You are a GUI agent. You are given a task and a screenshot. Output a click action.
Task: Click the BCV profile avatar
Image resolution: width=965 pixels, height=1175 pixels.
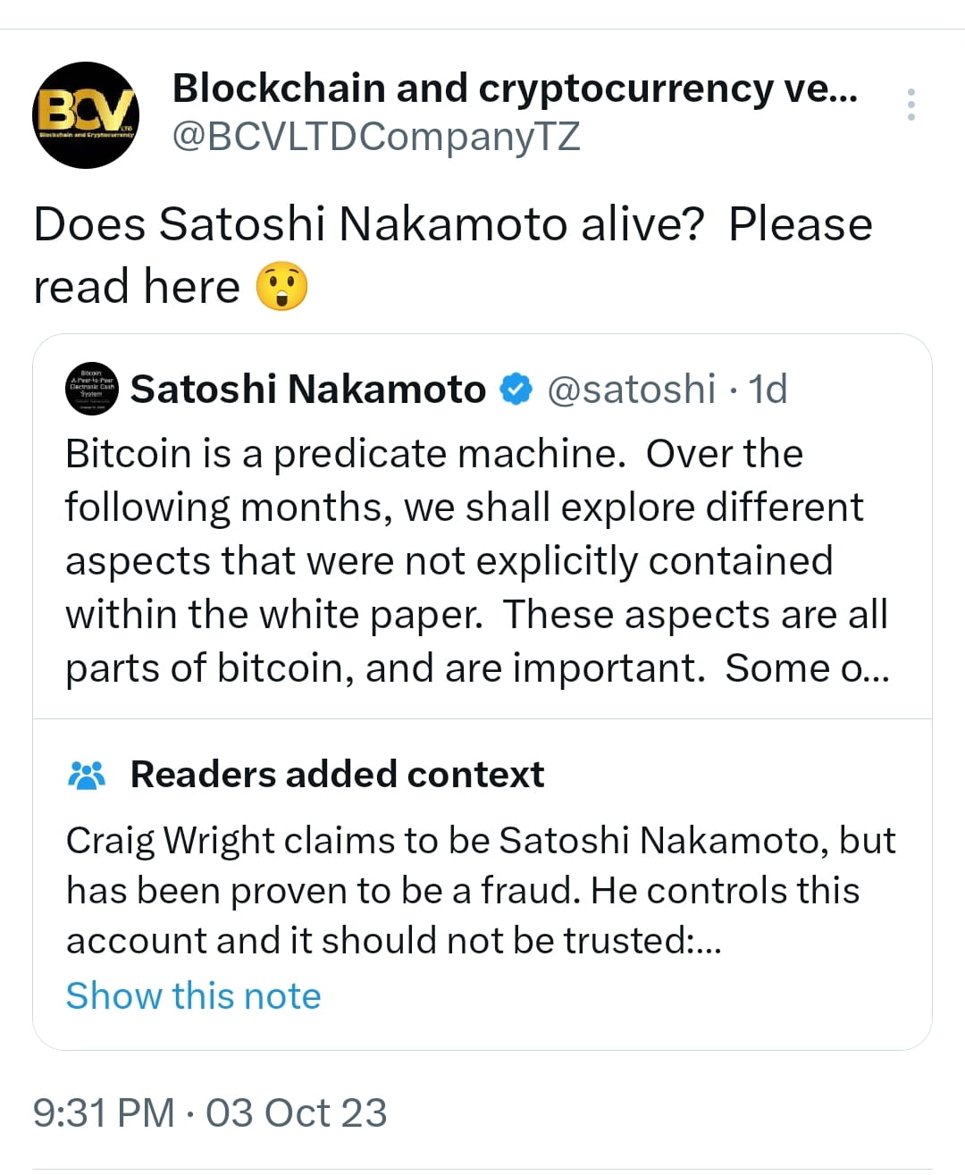click(x=85, y=114)
